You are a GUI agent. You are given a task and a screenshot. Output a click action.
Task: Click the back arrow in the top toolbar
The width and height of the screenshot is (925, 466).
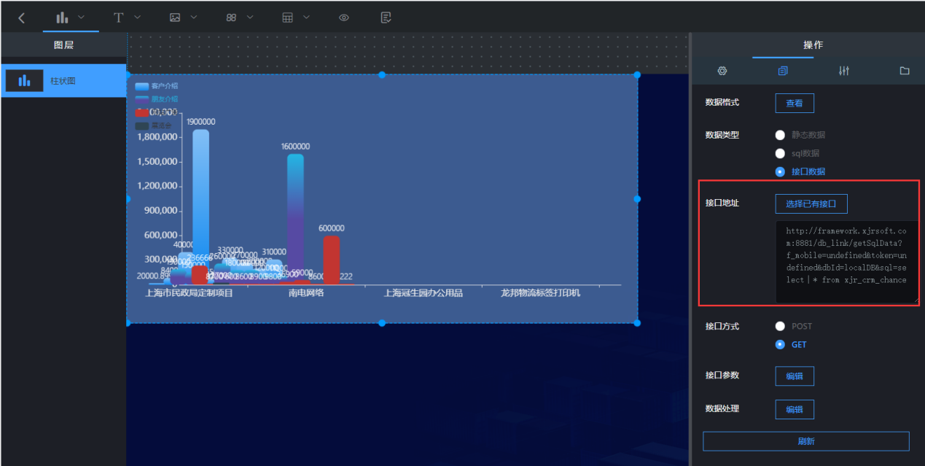22,18
